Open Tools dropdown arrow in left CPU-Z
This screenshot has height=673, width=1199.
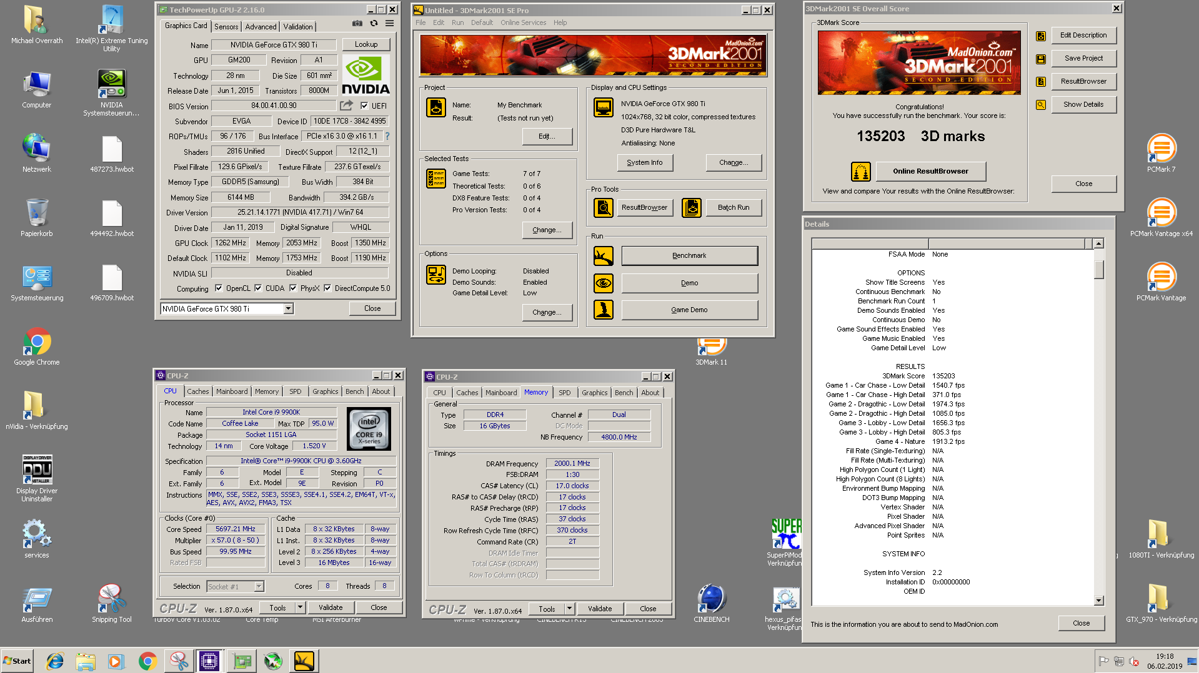click(x=300, y=607)
